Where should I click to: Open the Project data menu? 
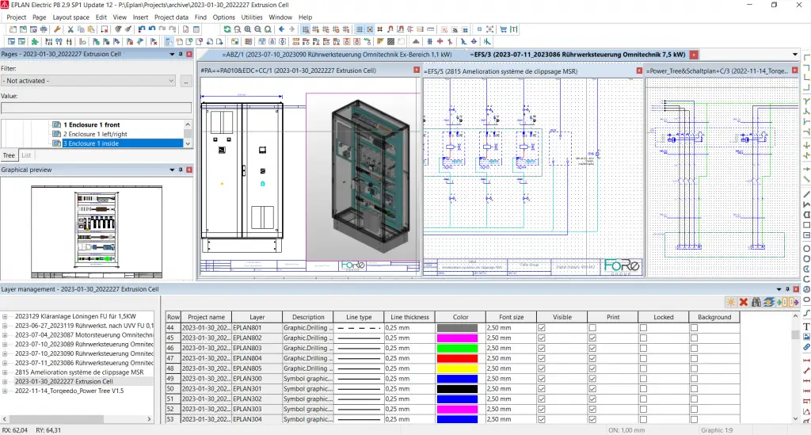[171, 17]
